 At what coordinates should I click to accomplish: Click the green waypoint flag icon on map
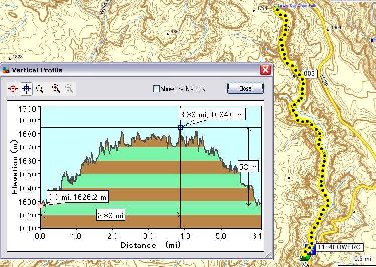(x=305, y=257)
